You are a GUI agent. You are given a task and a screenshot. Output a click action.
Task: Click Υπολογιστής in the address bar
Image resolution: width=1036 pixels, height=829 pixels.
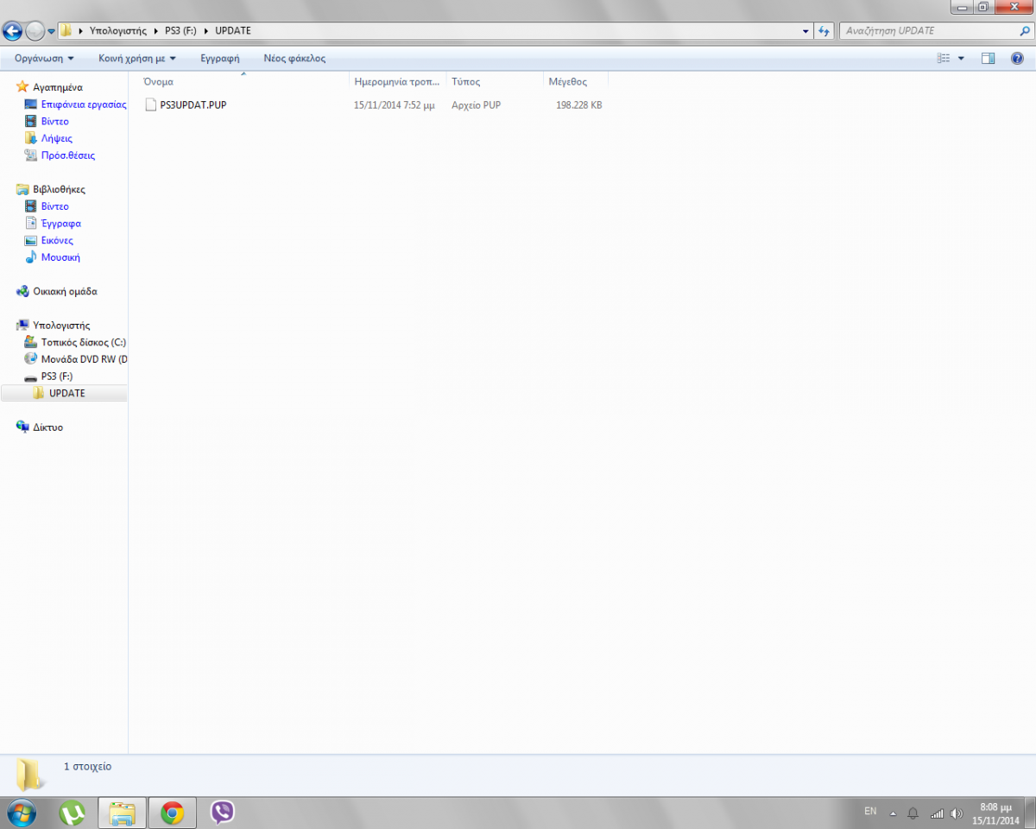pyautogui.click(x=118, y=30)
